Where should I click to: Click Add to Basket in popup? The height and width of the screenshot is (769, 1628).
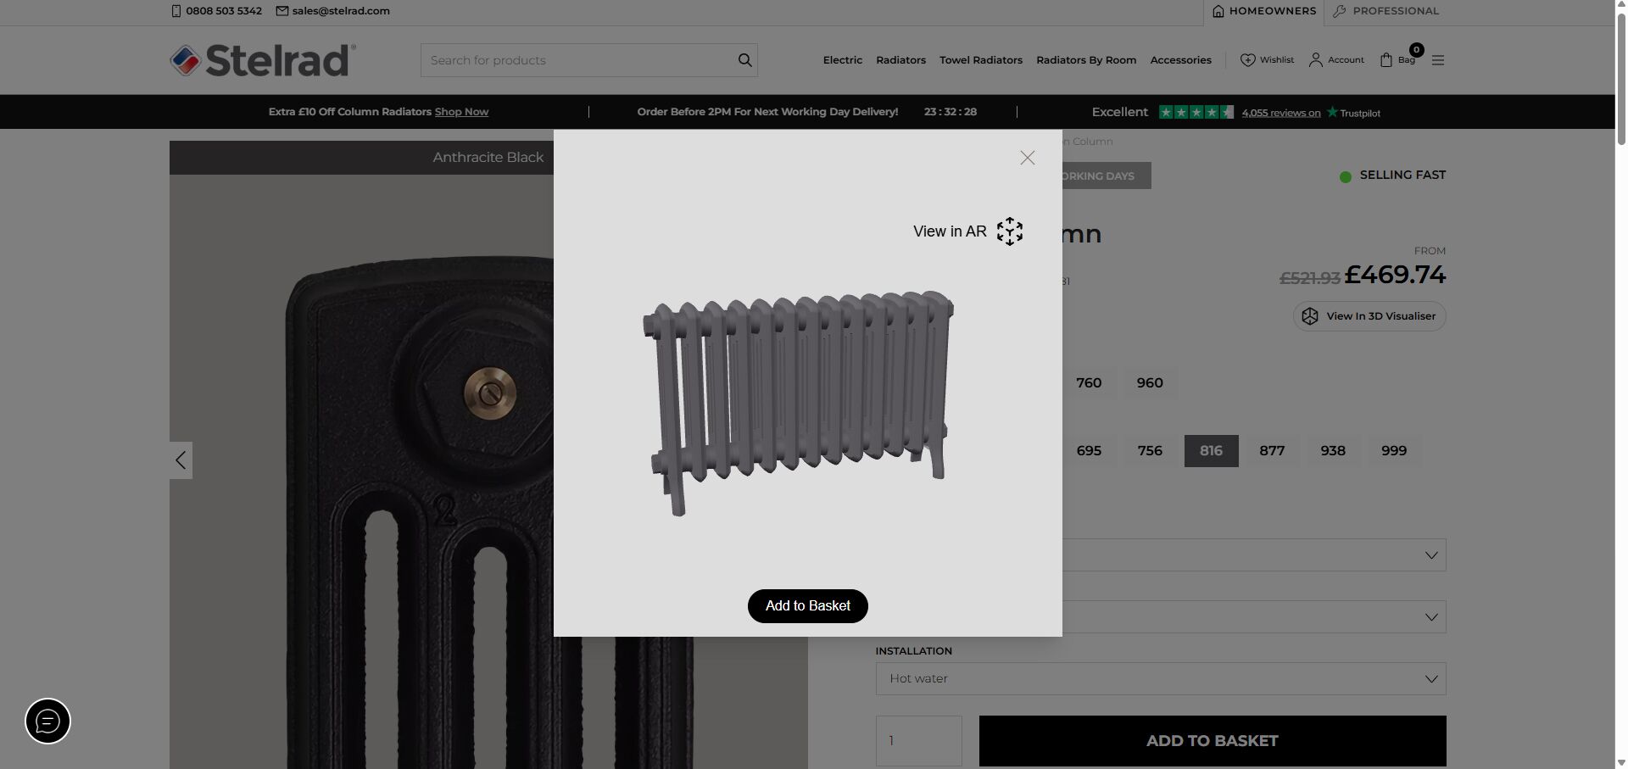(807, 606)
